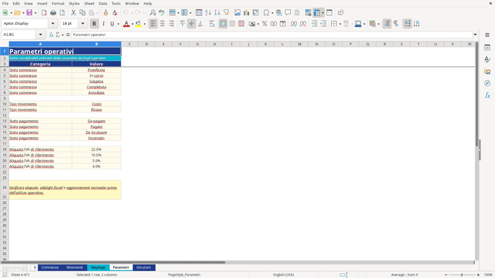Switch to the Riepilogo sheet tab

[98, 267]
